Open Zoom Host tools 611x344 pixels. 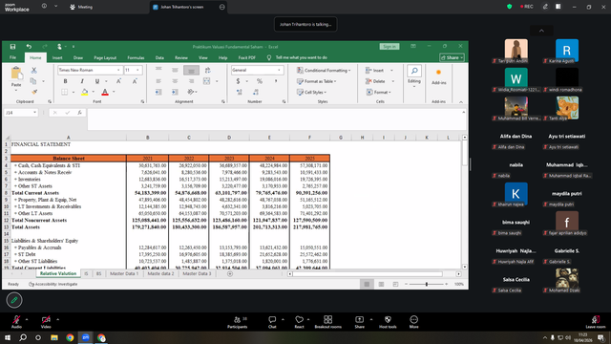388,322
